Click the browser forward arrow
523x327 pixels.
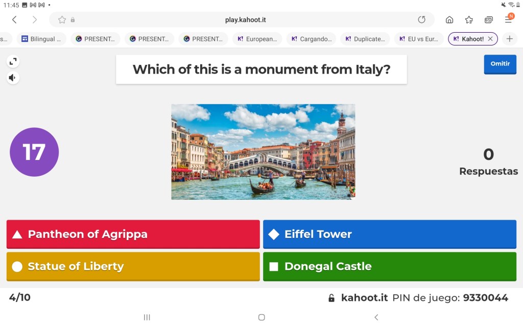[x=35, y=20]
